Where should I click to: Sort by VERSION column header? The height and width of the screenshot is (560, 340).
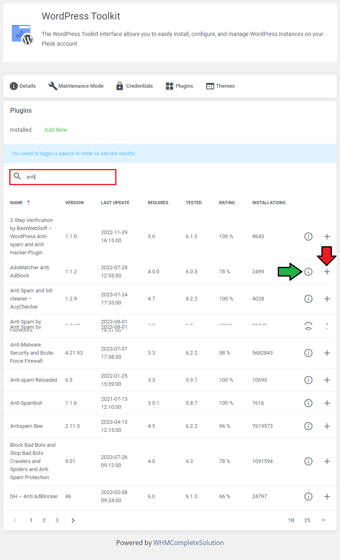(74, 203)
